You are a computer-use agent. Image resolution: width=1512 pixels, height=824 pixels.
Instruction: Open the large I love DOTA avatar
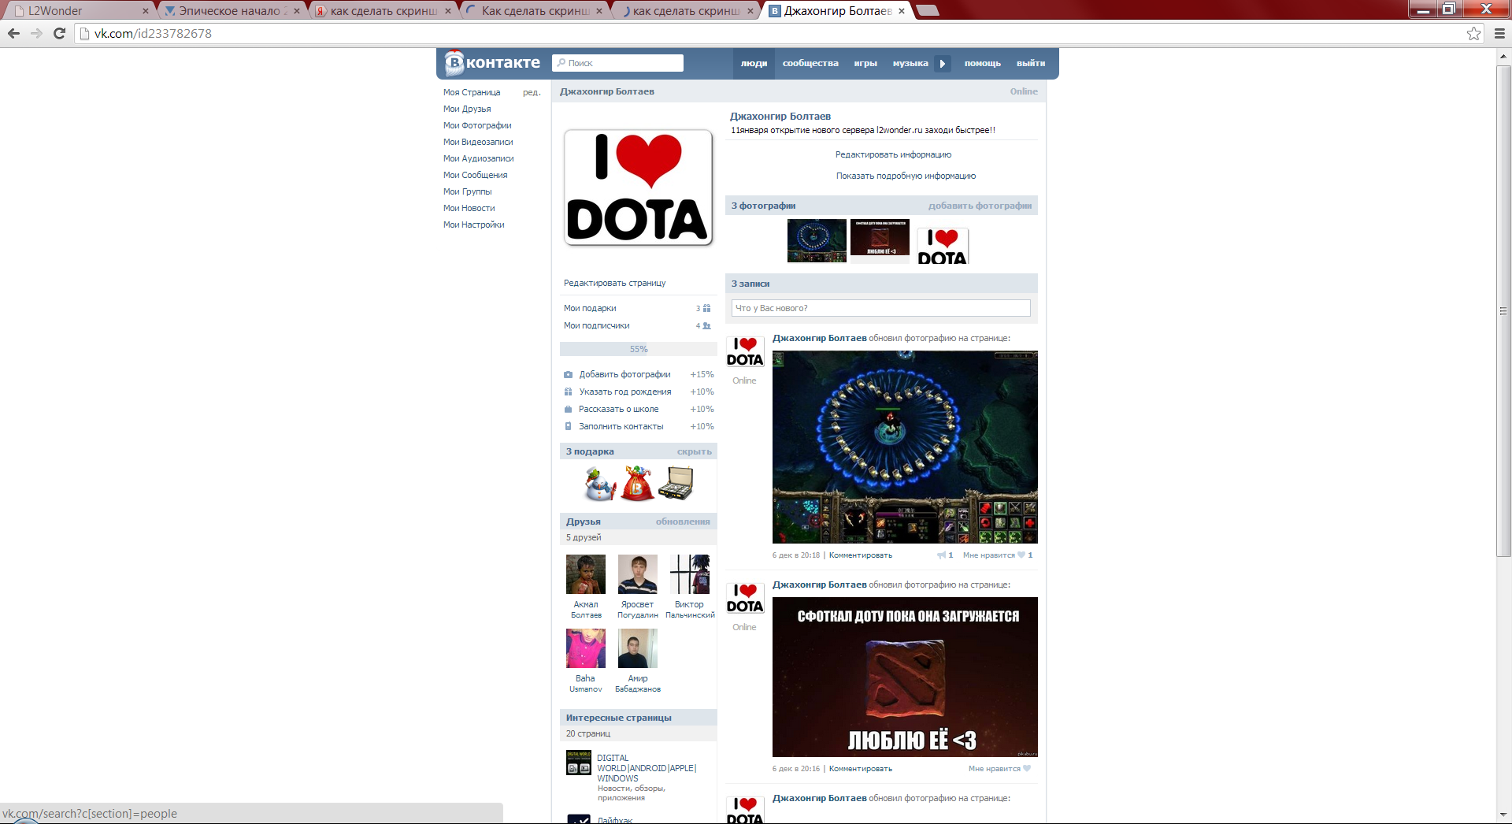638,187
